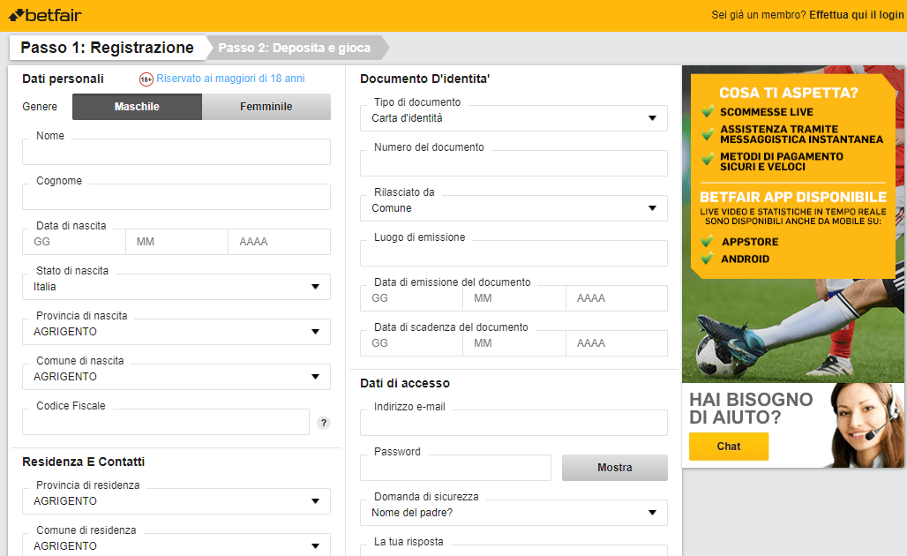Click the Cosa ti aspetta promo banner
Viewport: 907px width, 556px height.
click(792, 176)
